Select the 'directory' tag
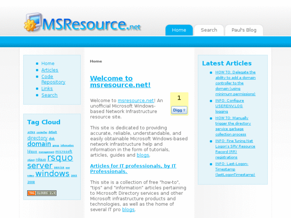Image resolution: width=291 pixels, height=218 pixels. [37, 138]
